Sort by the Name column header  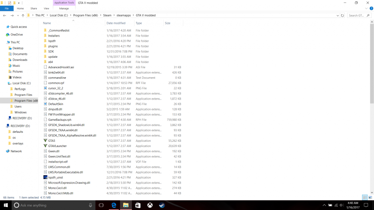47,23
